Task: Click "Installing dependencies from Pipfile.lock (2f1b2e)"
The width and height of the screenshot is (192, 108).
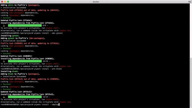Action: click(27, 23)
